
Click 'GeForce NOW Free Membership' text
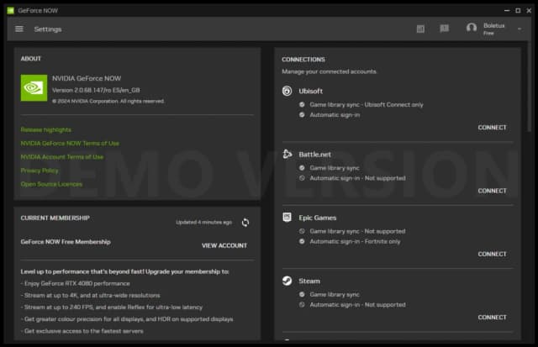point(66,242)
